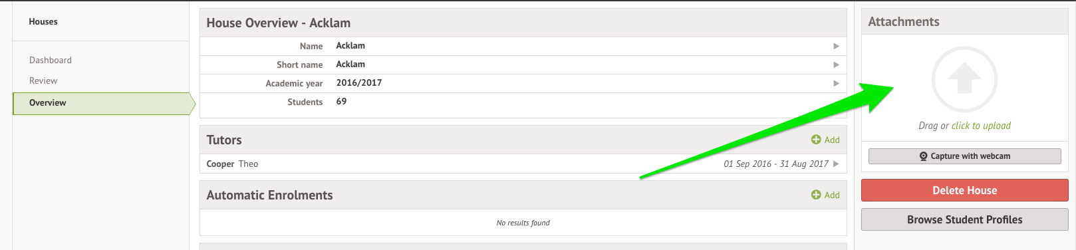Screen dimensions: 1076x250
Task: Click the Academic year value 2016/2017
Action: 359,83
